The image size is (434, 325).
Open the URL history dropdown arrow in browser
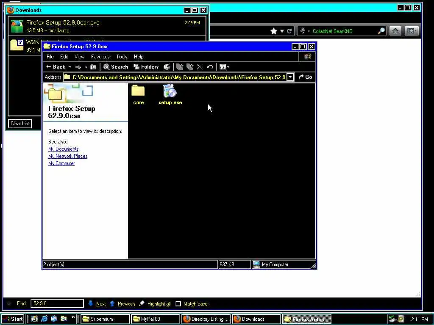(x=282, y=31)
